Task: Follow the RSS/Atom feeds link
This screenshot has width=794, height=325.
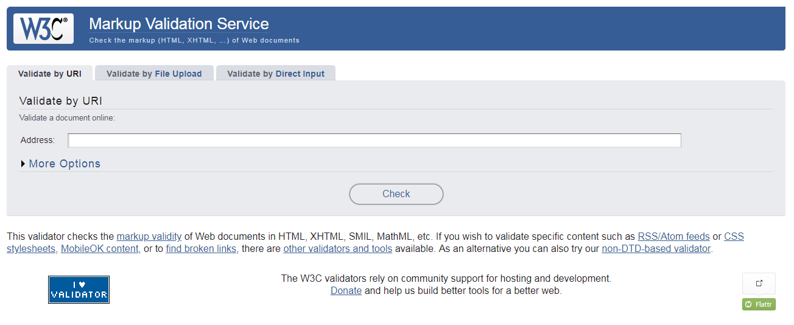Action: [x=673, y=236]
